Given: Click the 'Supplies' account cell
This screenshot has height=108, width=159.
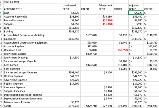Looking at the screenshot, I should coord(33,24).
